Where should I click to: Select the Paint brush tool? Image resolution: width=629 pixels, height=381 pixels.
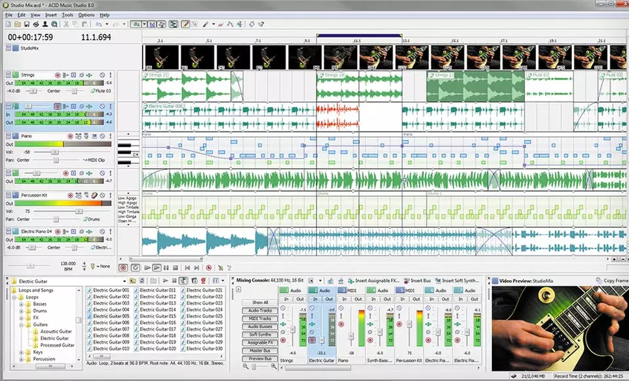(205, 24)
